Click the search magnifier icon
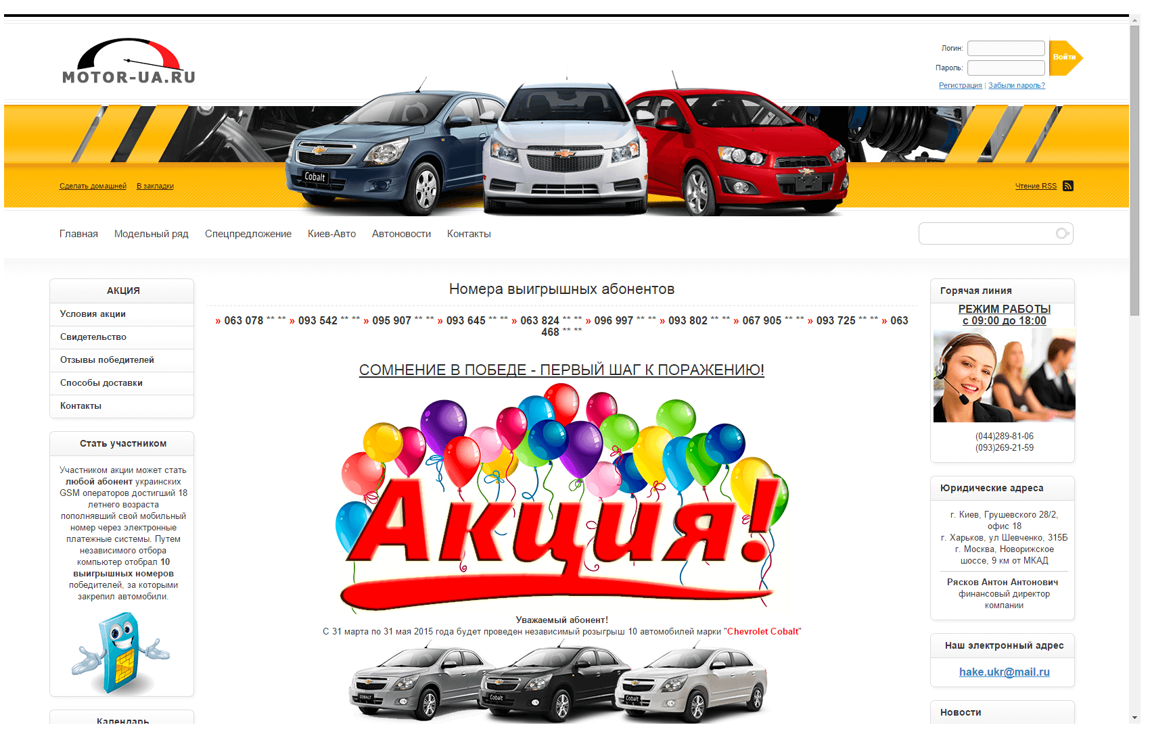Viewport: 1152px width, 744px height. tap(1062, 233)
